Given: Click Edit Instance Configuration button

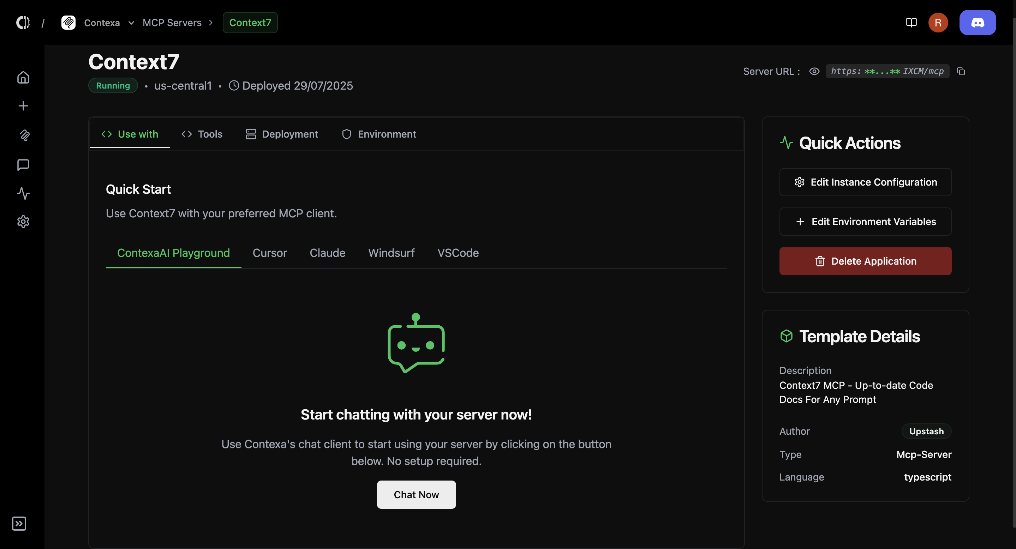Looking at the screenshot, I should pos(865,182).
